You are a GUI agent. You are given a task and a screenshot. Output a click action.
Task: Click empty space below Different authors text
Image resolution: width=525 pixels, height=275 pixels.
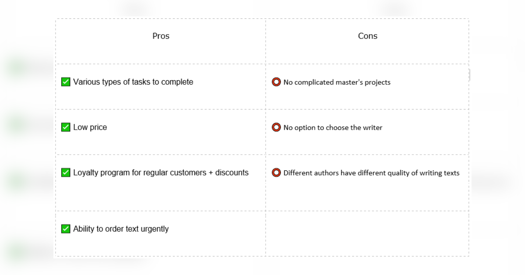coord(367,195)
